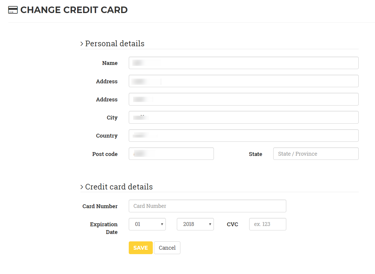Image resolution: width=375 pixels, height=274 pixels.
Task: Focus the CVC input field
Action: point(268,224)
